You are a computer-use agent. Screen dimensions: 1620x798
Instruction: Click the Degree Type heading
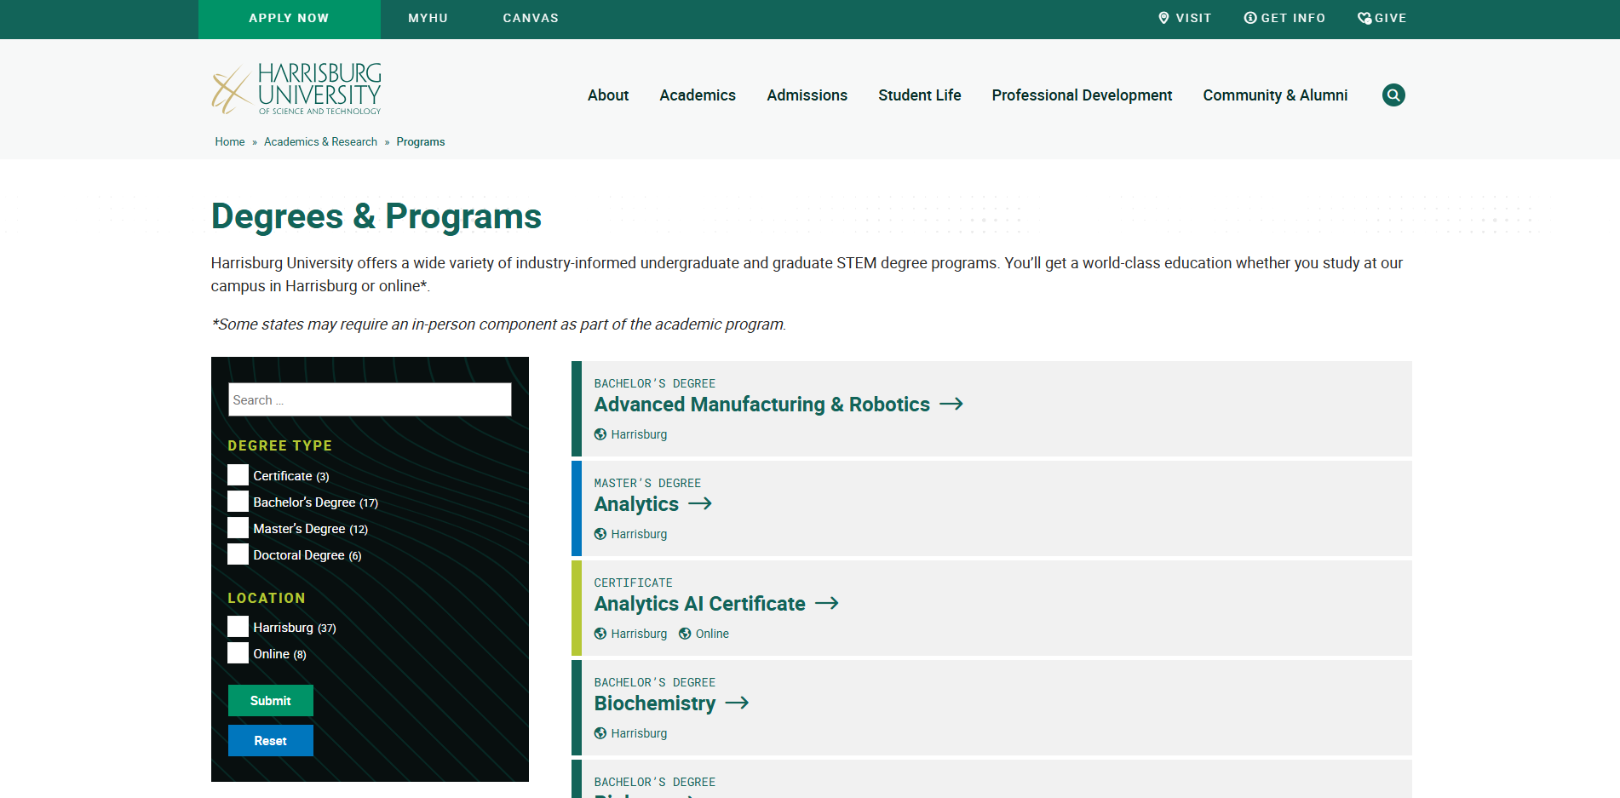[280, 445]
